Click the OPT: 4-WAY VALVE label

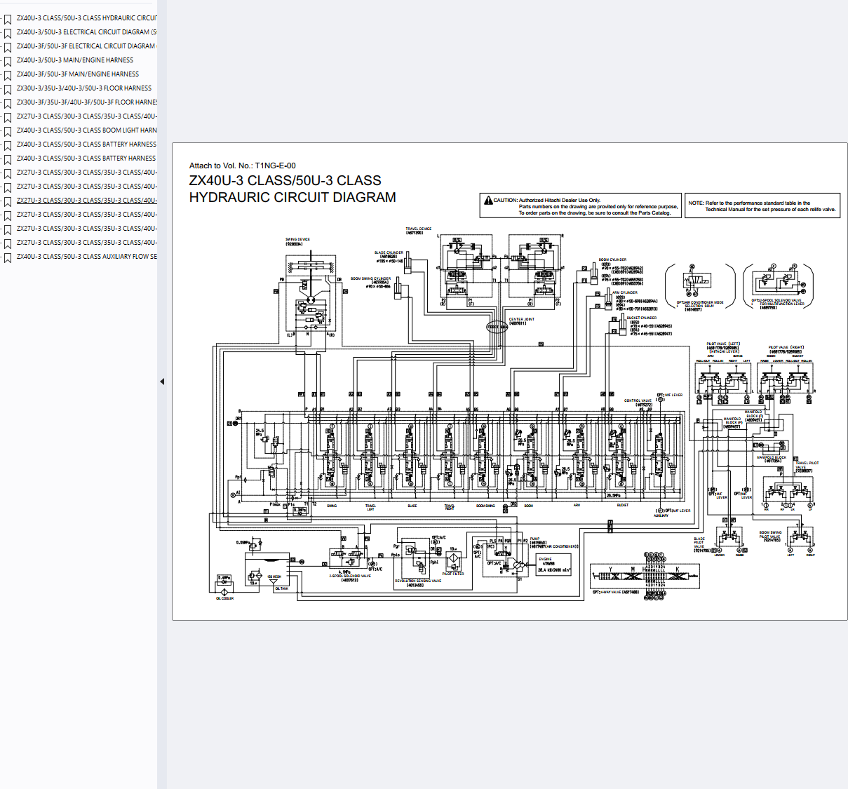pyautogui.click(x=615, y=593)
